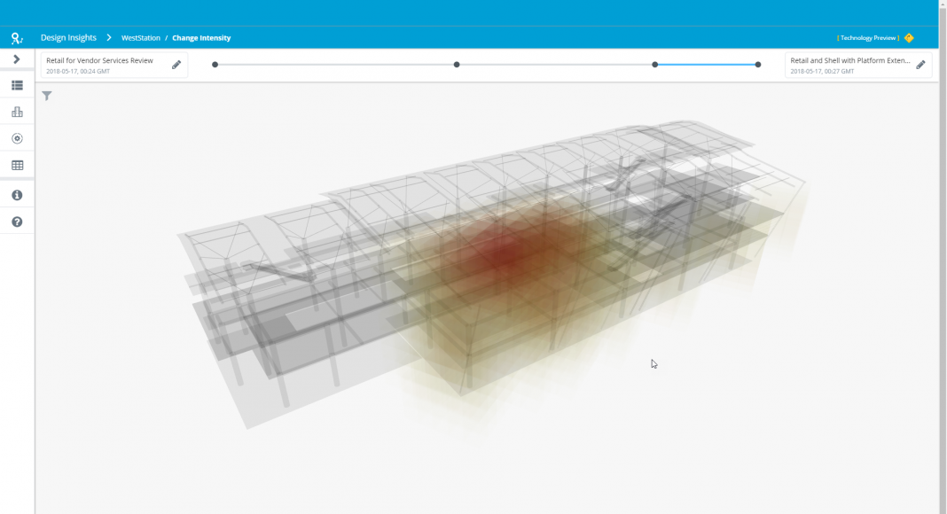Go to the WestStation breadcrumb
The width and height of the screenshot is (947, 514).
pyautogui.click(x=140, y=38)
